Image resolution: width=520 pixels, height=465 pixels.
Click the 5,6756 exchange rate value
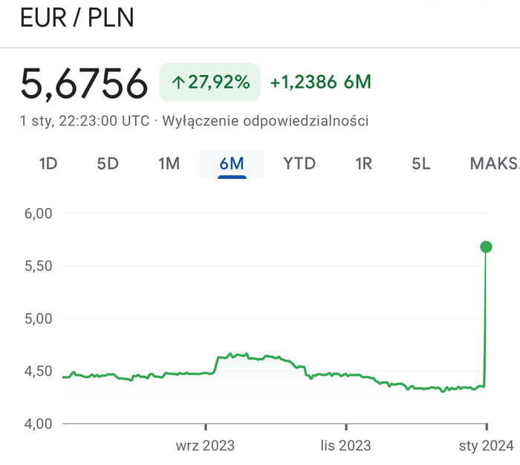point(84,82)
